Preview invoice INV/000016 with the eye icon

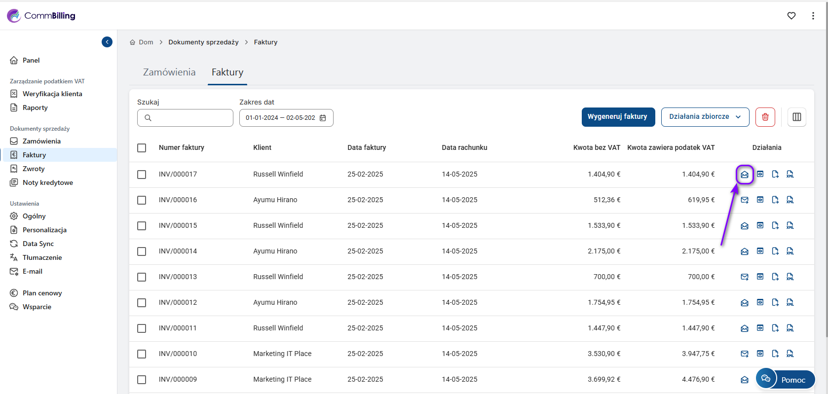[x=760, y=200]
